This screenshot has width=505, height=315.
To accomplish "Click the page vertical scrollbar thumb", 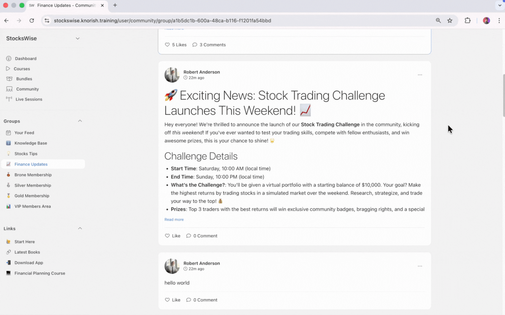I will 504,96.
